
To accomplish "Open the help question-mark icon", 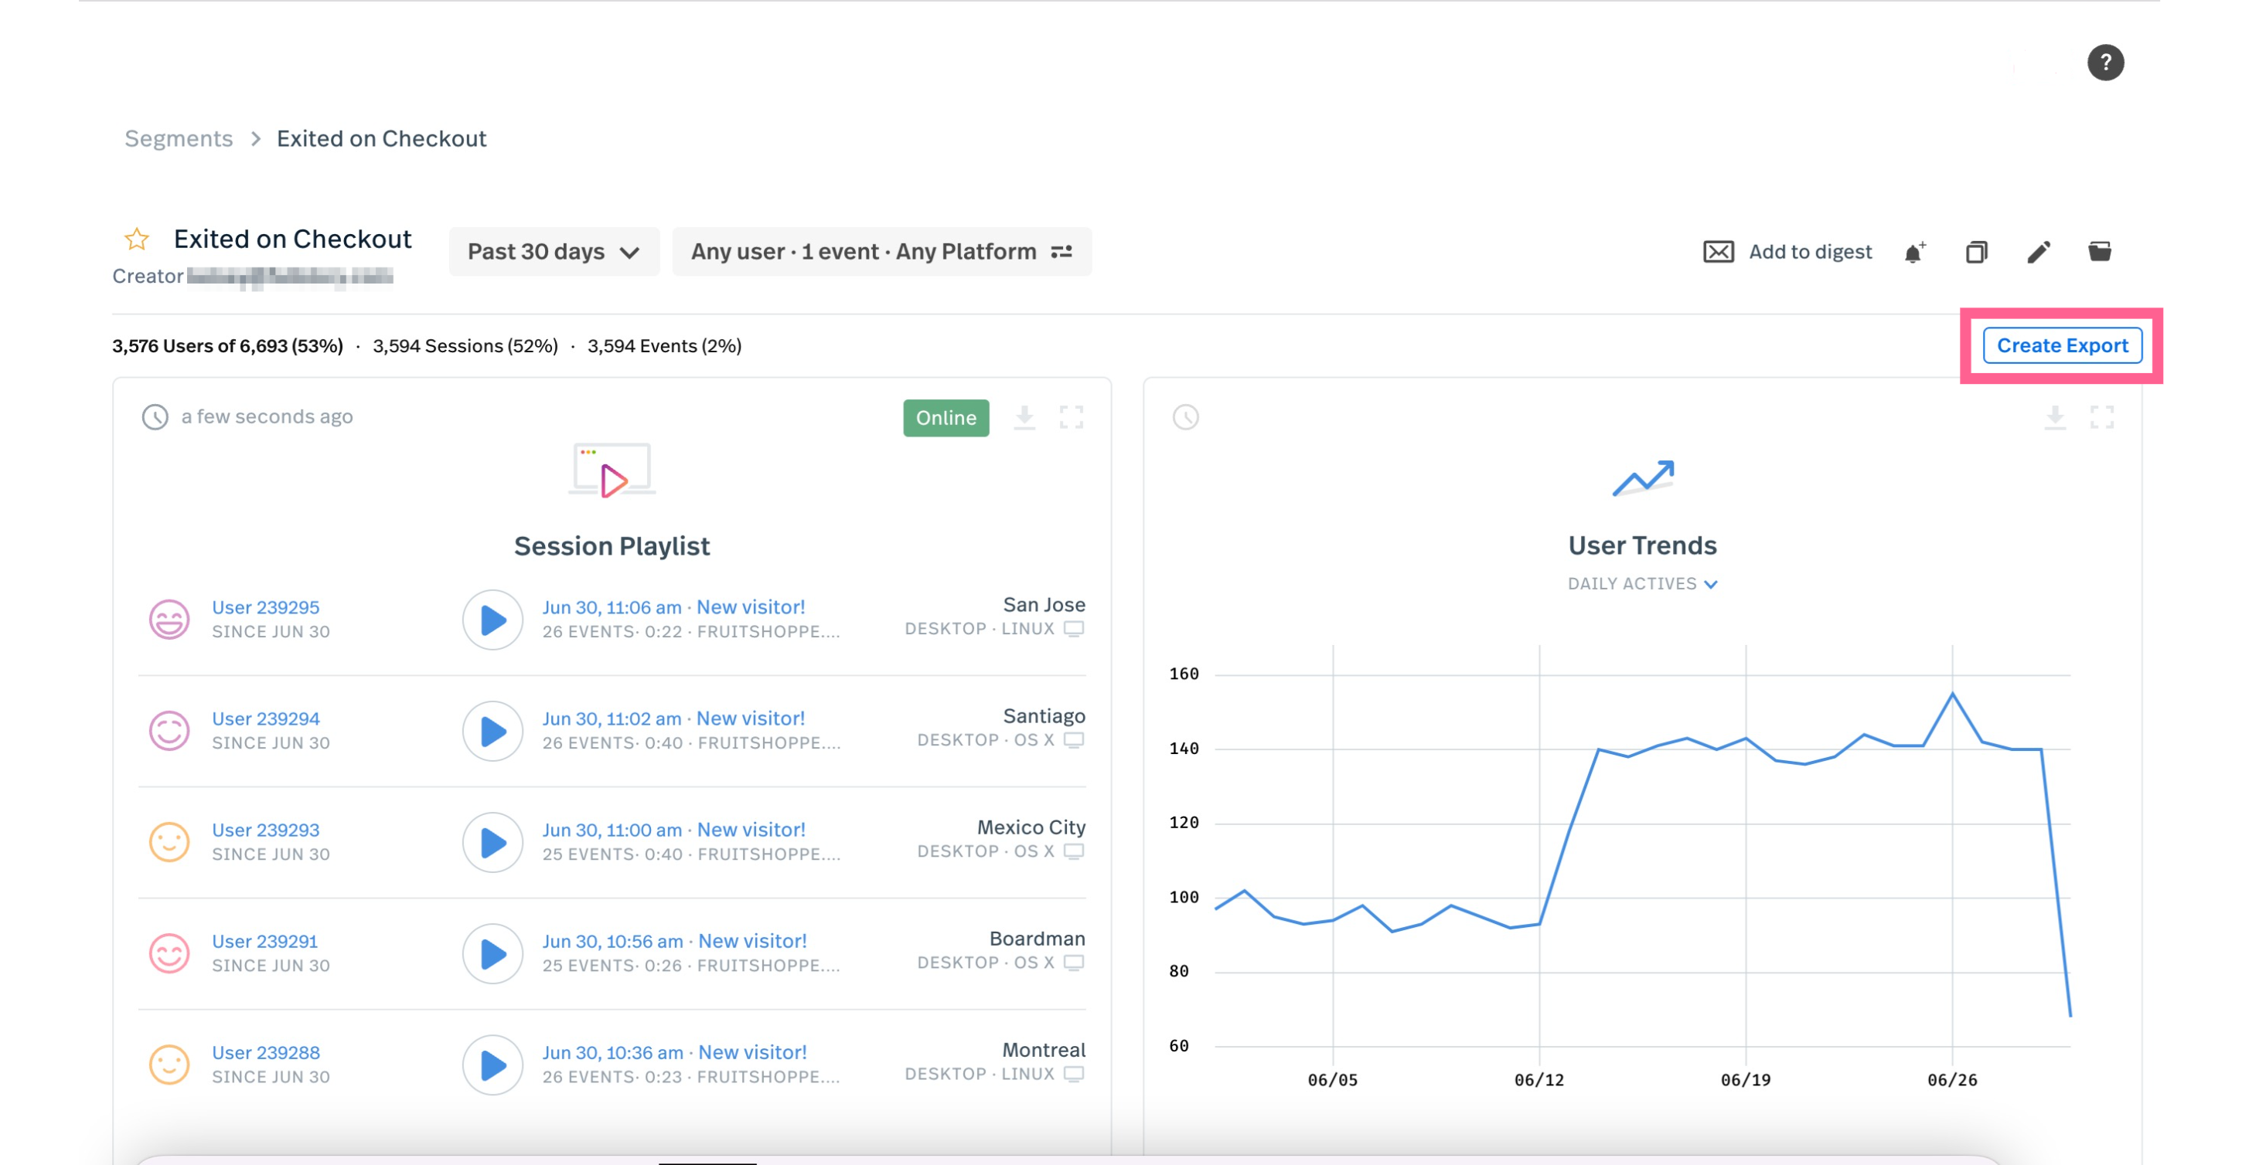I will point(2105,62).
